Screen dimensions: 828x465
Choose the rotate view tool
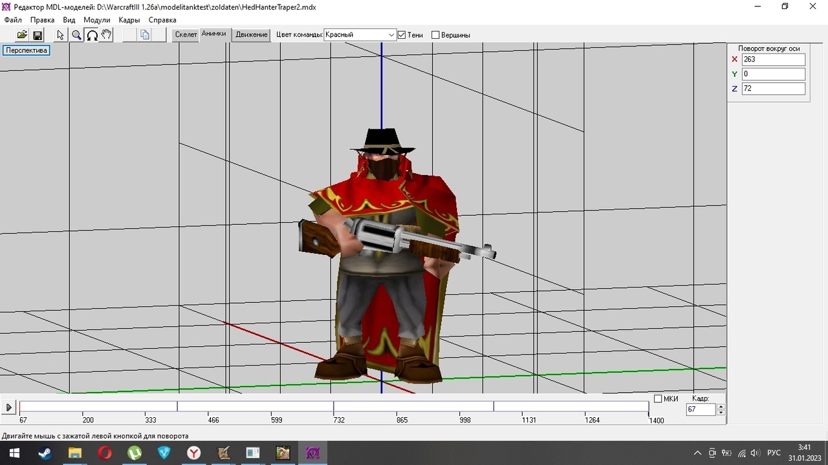(92, 35)
